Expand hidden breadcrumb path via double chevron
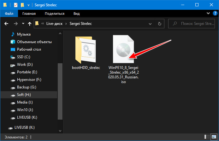This screenshot has width=219, height=141. [43, 24]
